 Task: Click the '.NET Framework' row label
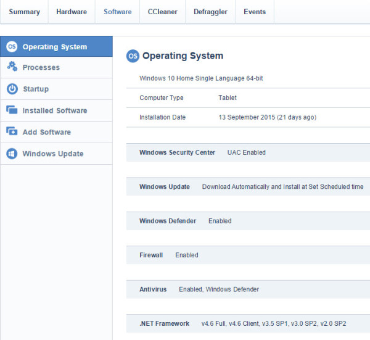click(x=164, y=323)
